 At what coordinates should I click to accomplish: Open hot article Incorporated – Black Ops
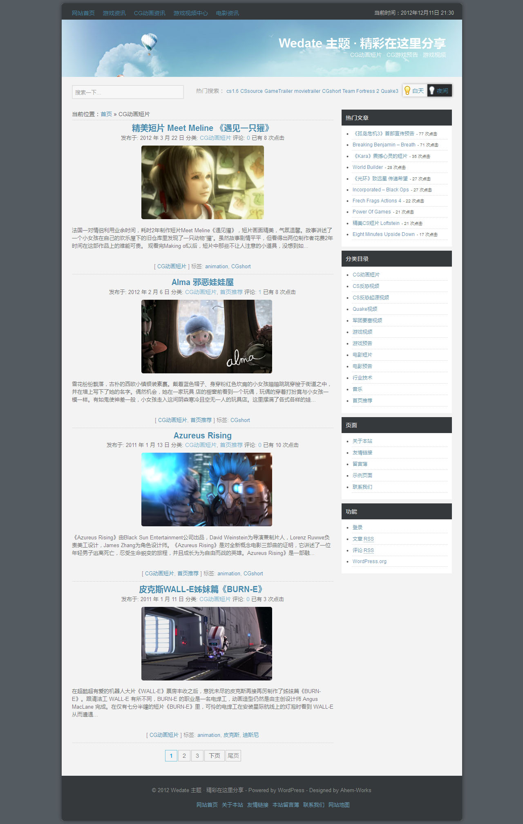pos(381,190)
